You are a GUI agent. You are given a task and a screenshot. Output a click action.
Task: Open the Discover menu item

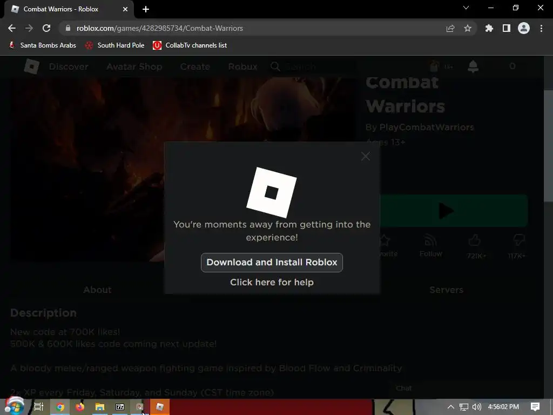coord(69,66)
